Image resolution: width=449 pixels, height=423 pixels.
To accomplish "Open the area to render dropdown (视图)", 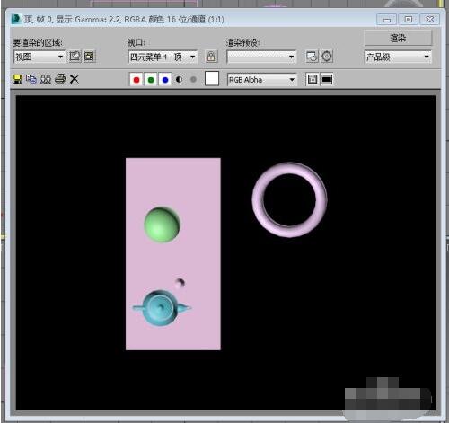I will point(40,57).
